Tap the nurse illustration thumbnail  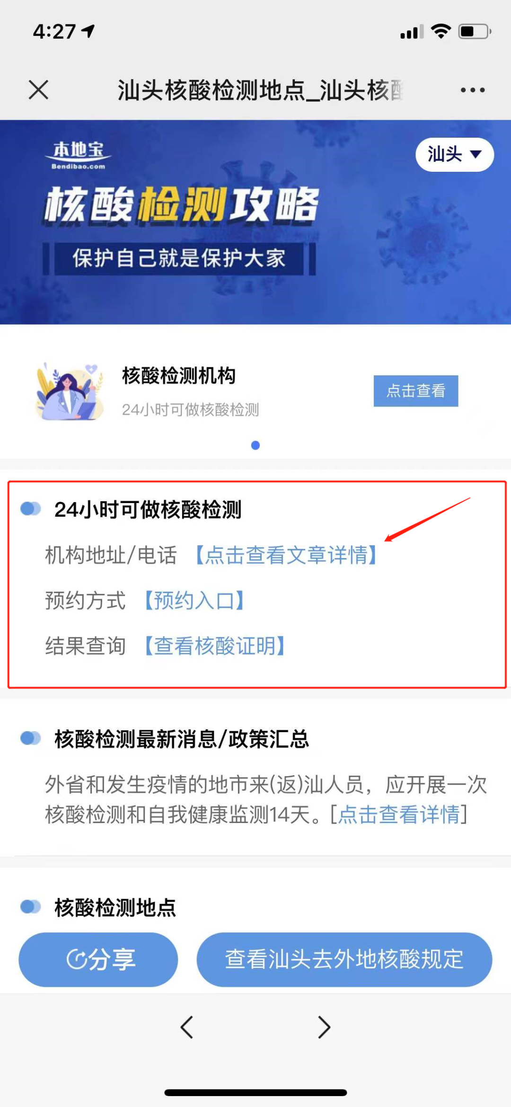(70, 391)
